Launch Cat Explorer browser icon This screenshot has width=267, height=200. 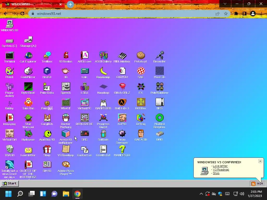[x=28, y=57]
